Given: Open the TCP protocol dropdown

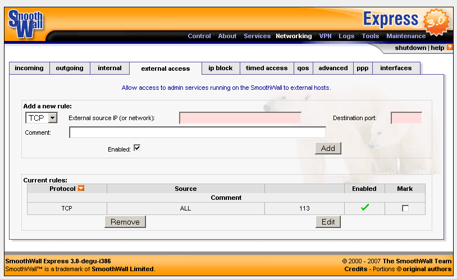Looking at the screenshot, I should pyautogui.click(x=41, y=118).
